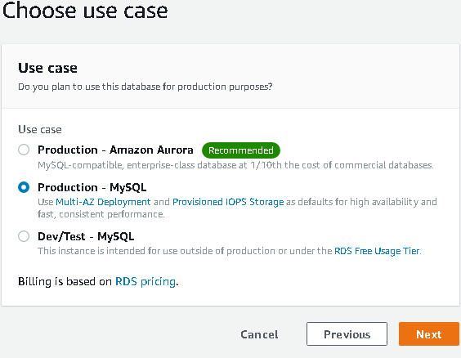Click the production purposes question text

tap(145, 87)
